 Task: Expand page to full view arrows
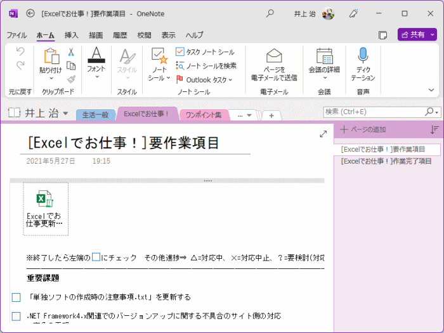(323, 134)
